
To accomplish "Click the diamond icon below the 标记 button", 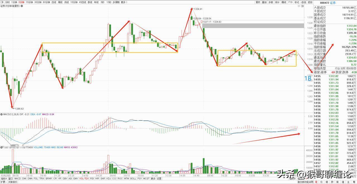I will click(x=299, y=6).
